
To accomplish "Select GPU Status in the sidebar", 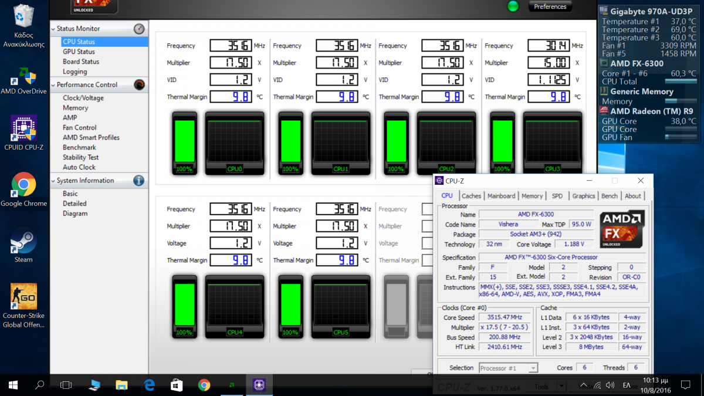I will (x=79, y=52).
